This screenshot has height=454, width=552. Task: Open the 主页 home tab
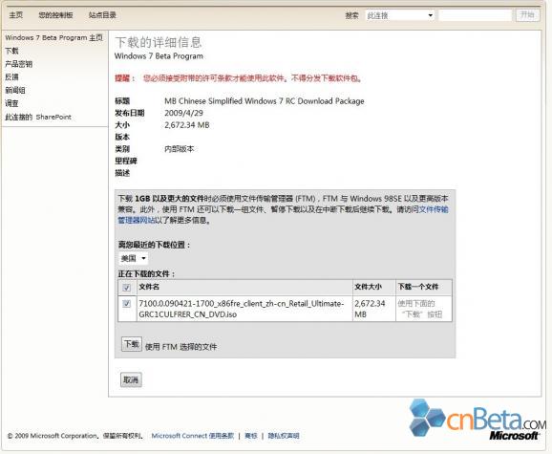pos(15,14)
